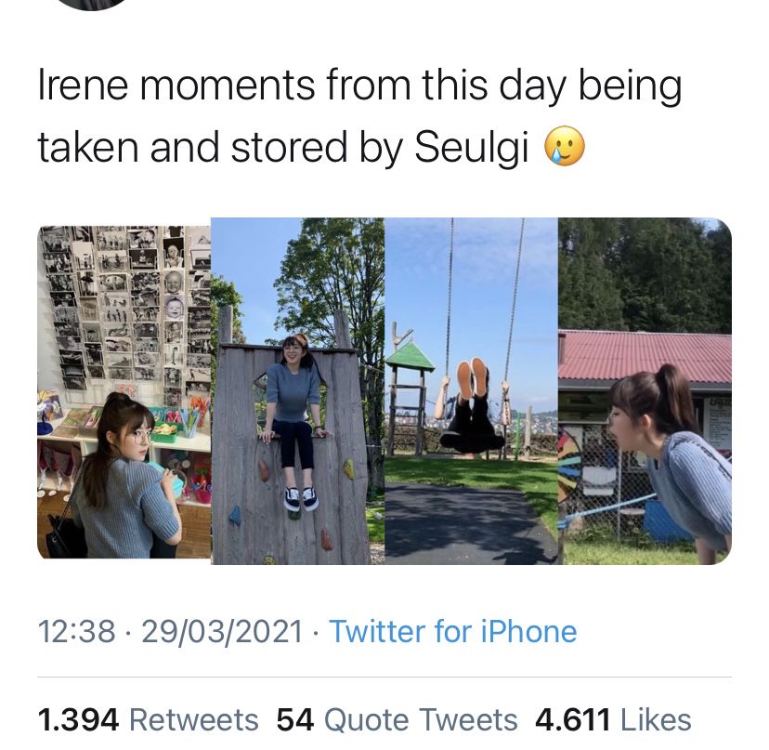Open the swing photo thumbnail
The image size is (769, 750).
point(471,390)
